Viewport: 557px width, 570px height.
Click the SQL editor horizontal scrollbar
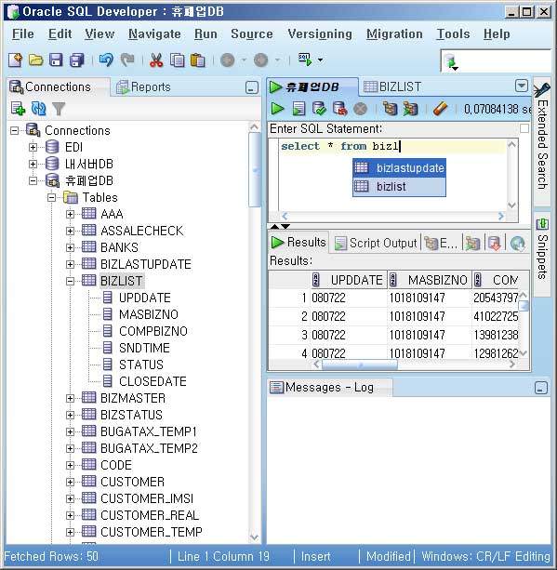[x=392, y=216]
